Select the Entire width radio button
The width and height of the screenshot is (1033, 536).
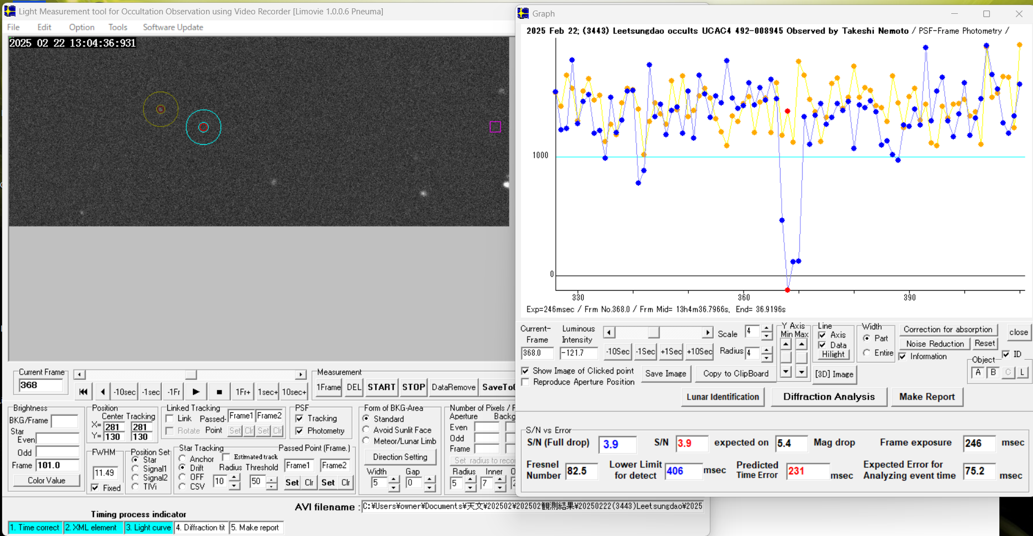(867, 353)
